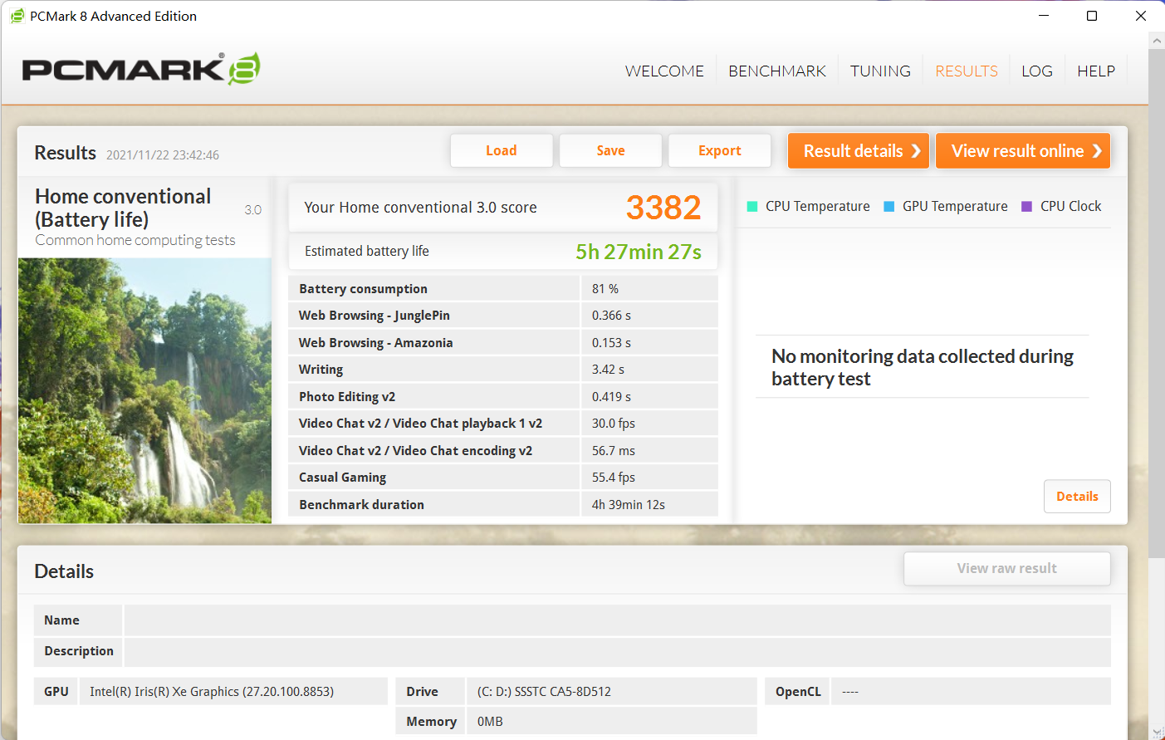Open the Log tab
The width and height of the screenshot is (1165, 740).
point(1037,71)
